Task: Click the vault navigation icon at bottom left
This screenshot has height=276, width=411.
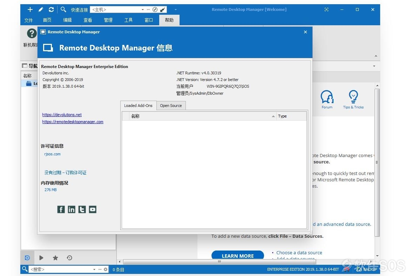Action: point(27,258)
